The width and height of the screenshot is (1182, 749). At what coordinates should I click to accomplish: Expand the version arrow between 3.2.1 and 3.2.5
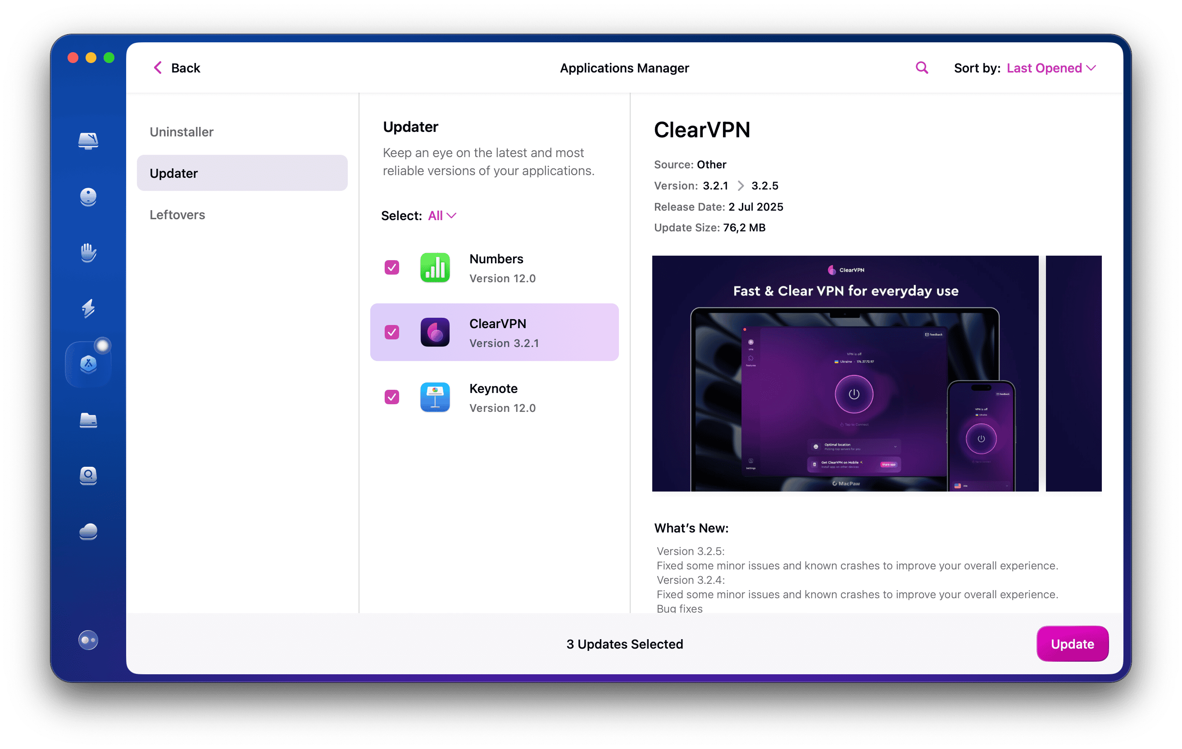click(x=741, y=185)
